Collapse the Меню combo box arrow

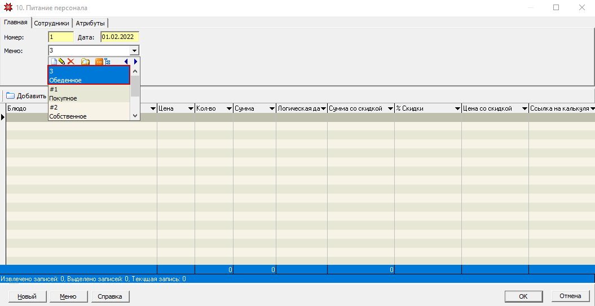click(x=134, y=51)
